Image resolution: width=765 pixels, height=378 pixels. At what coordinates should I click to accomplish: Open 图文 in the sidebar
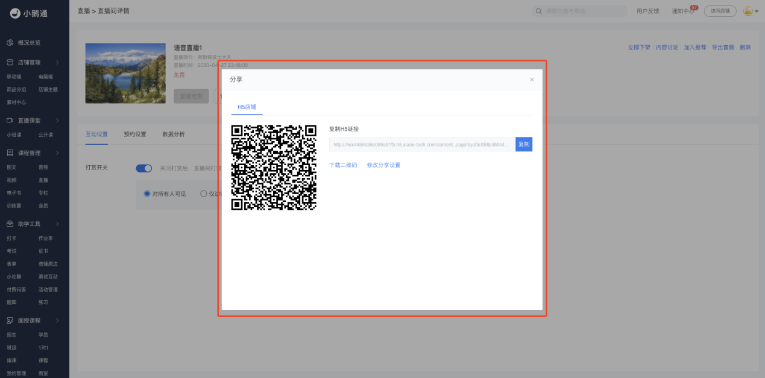tap(11, 167)
